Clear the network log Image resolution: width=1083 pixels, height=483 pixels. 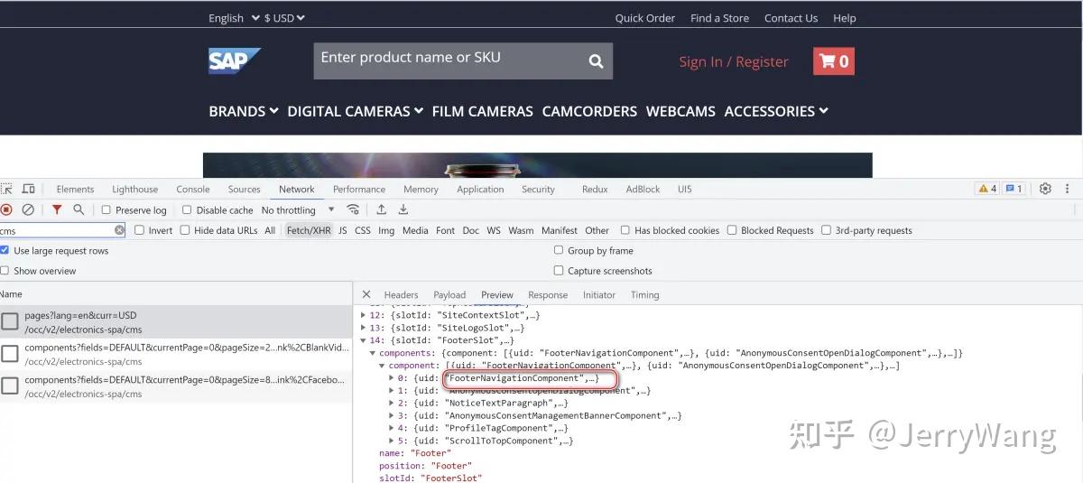(28, 209)
